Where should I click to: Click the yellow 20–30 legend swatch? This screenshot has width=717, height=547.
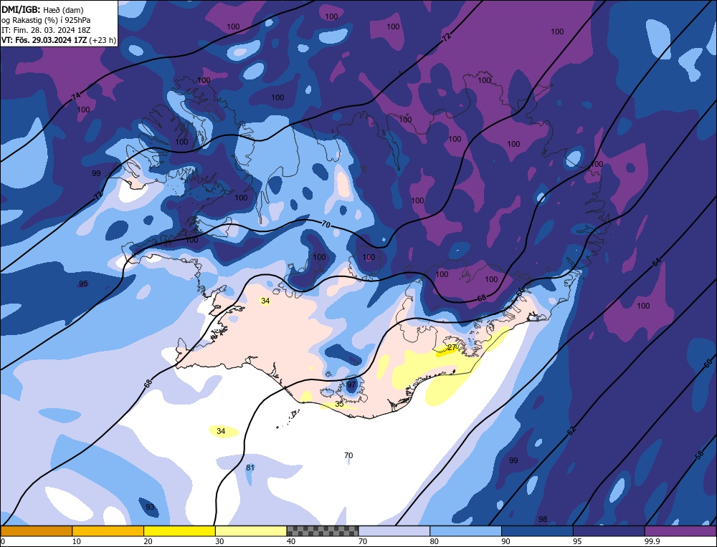tap(179, 531)
